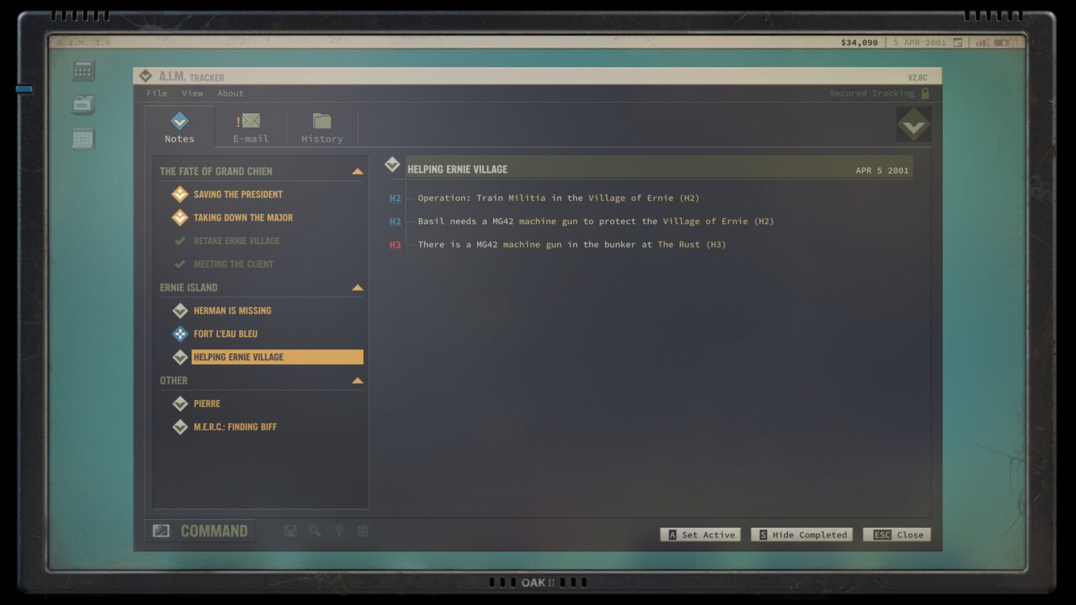Open the calendar icon next to date
Screen dimensions: 1076x605
tap(958, 43)
